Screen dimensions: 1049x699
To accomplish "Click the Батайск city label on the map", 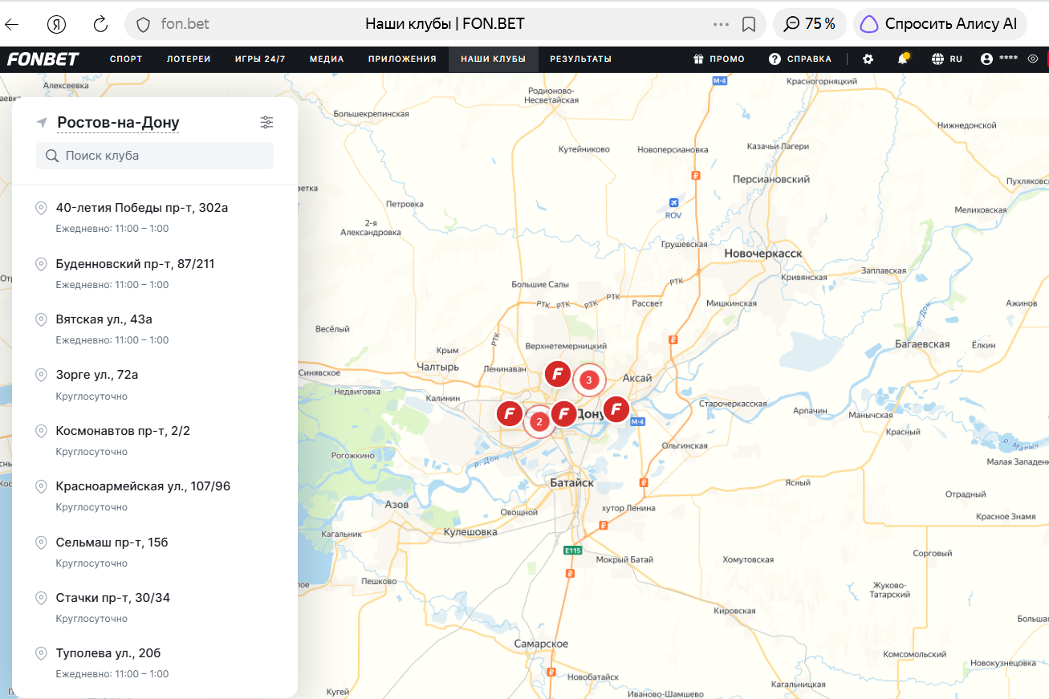I will [571, 482].
